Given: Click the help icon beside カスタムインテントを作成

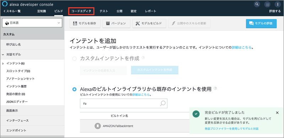Looking at the screenshot, I should click(x=143, y=58).
